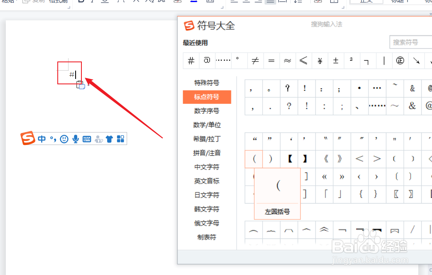Image resolution: width=432 pixels, height=275 pixels.
Task: Apply underline formatting in the toolbar
Action: [x=105, y=2]
